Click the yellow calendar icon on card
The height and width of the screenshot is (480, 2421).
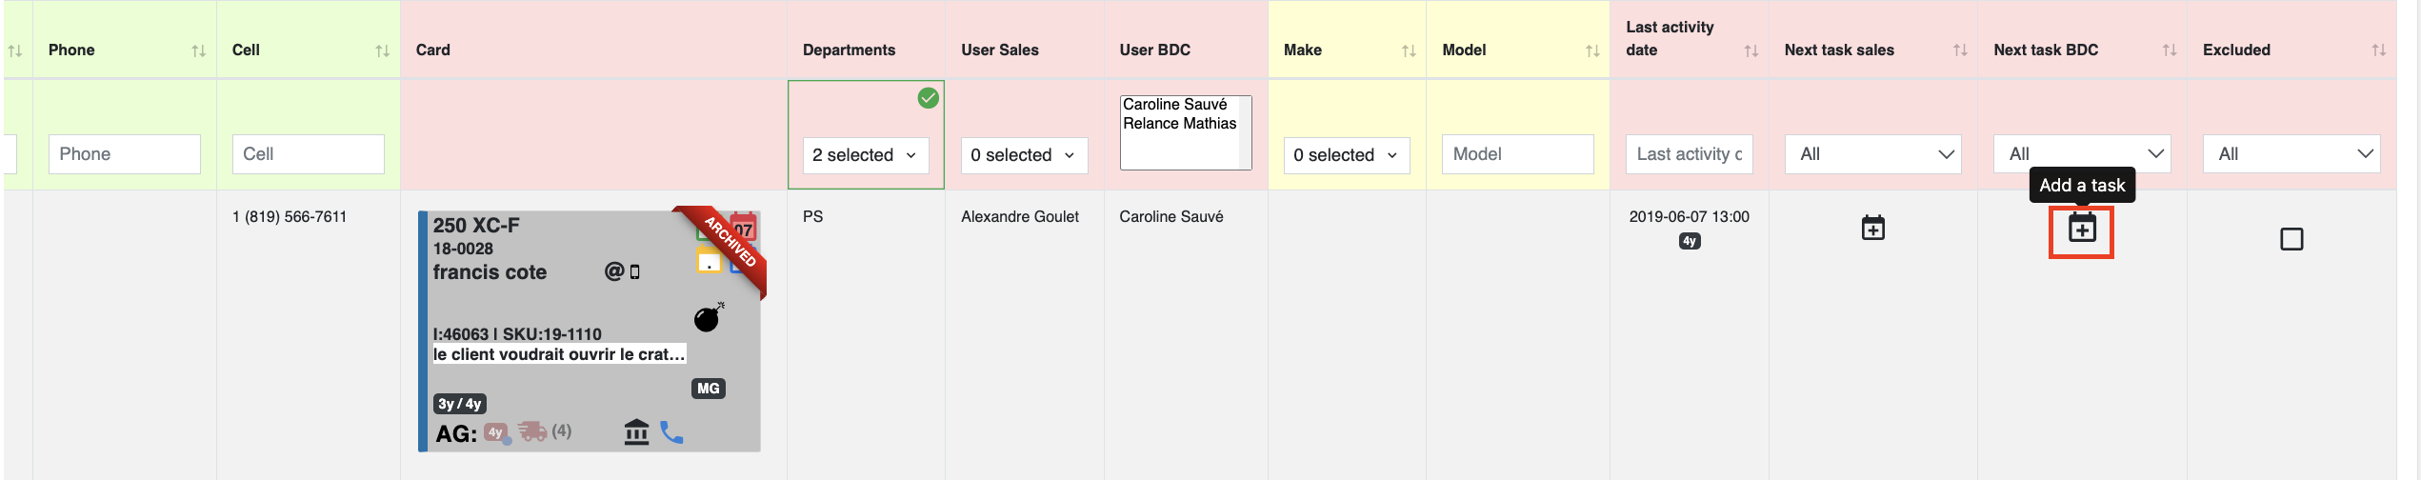pos(709,260)
